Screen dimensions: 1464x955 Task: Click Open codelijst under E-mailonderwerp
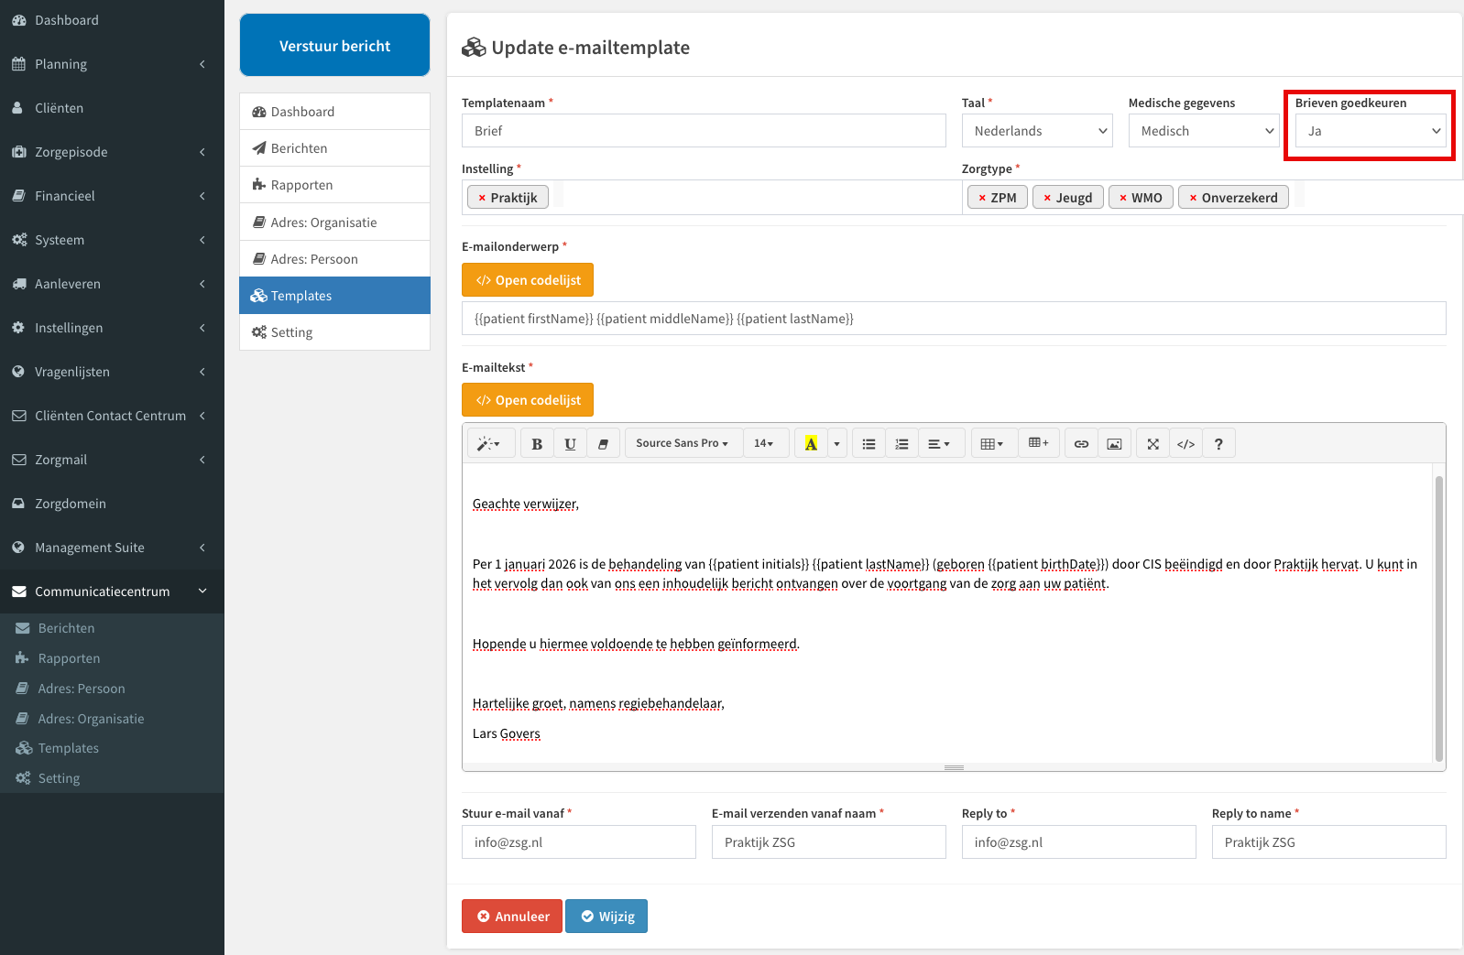click(528, 280)
